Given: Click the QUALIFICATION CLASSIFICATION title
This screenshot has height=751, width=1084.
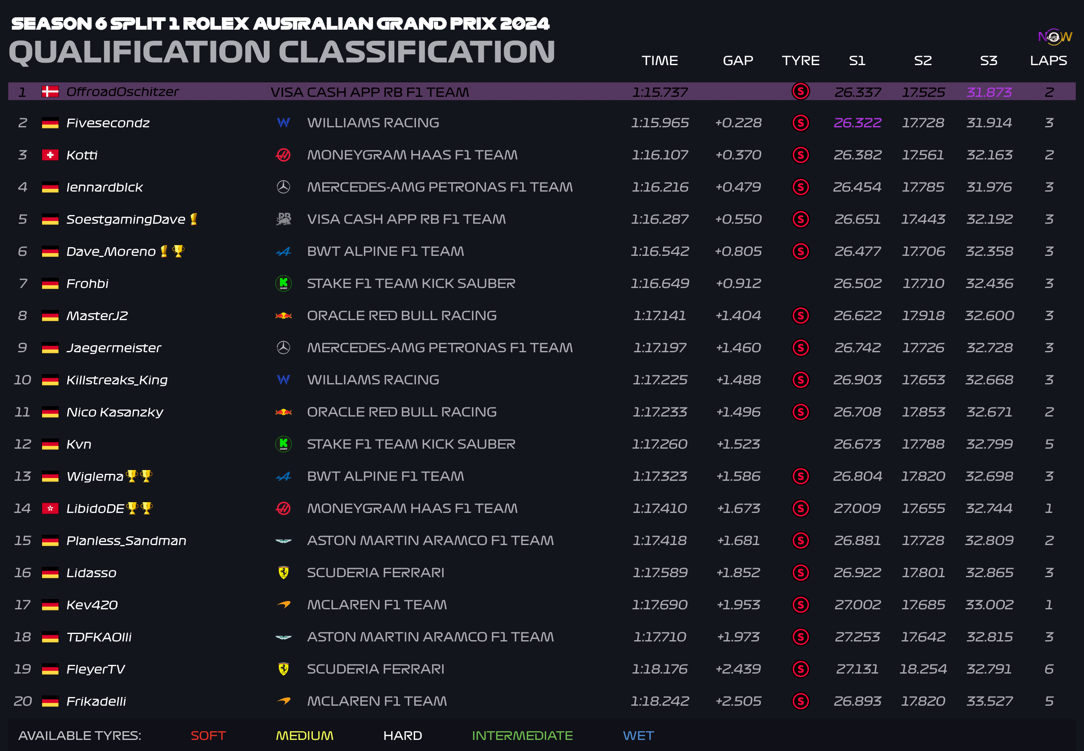Looking at the screenshot, I should (x=282, y=52).
